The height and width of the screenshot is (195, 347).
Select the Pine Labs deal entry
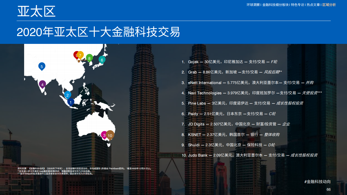pyautogui.click(x=242, y=103)
